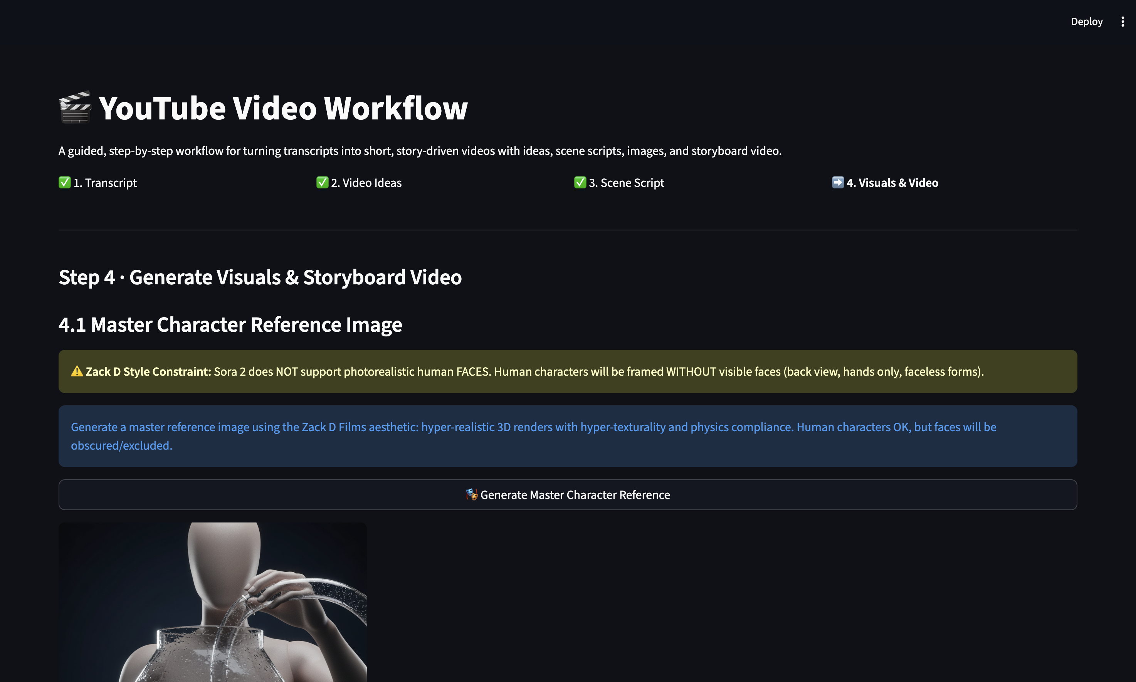Click the masks icon on Generate button
The width and height of the screenshot is (1136, 682).
(x=472, y=494)
